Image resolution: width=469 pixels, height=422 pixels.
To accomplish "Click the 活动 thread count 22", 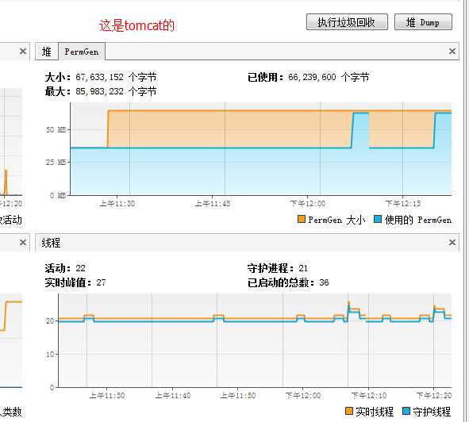I will [x=80, y=268].
